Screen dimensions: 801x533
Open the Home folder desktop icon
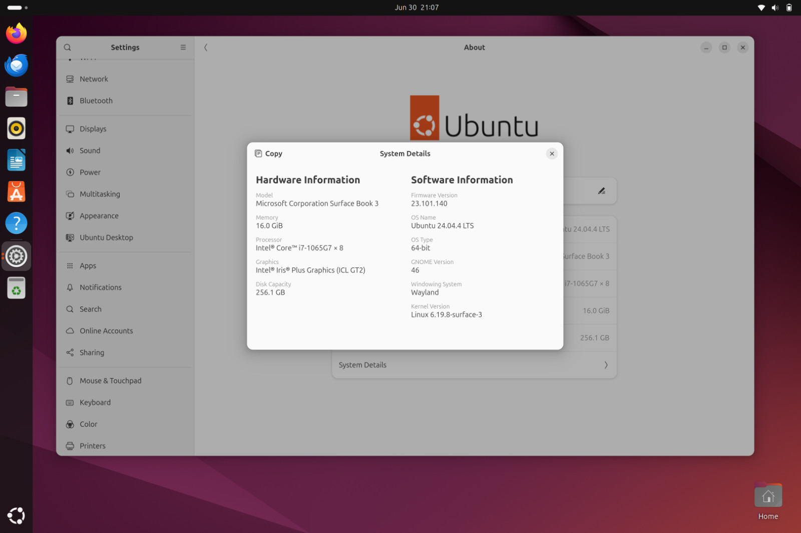click(768, 501)
